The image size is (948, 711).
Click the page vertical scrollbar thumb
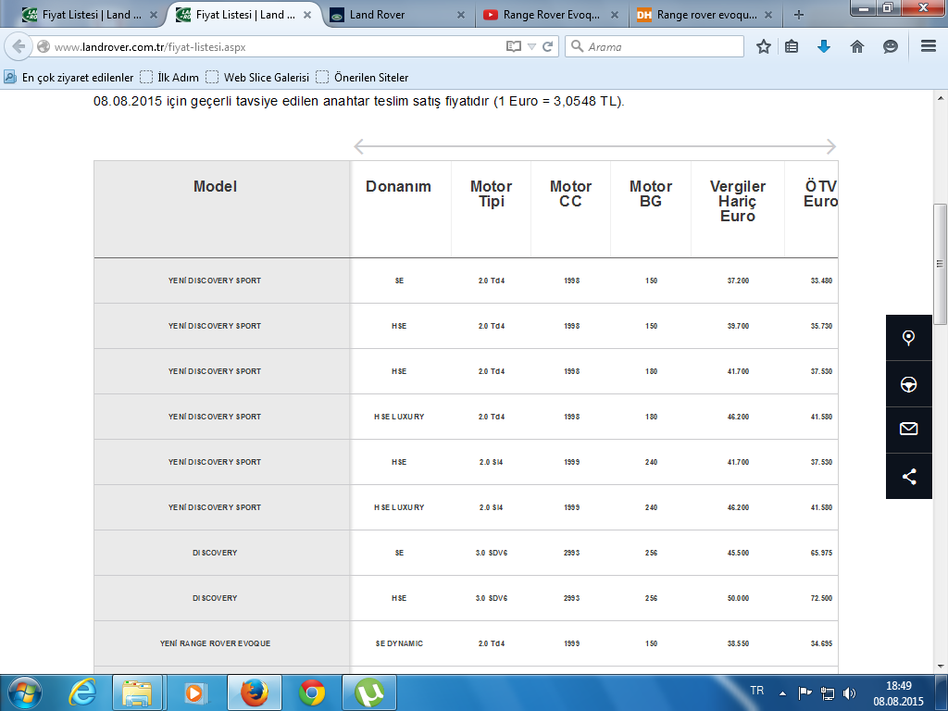pos(941,264)
